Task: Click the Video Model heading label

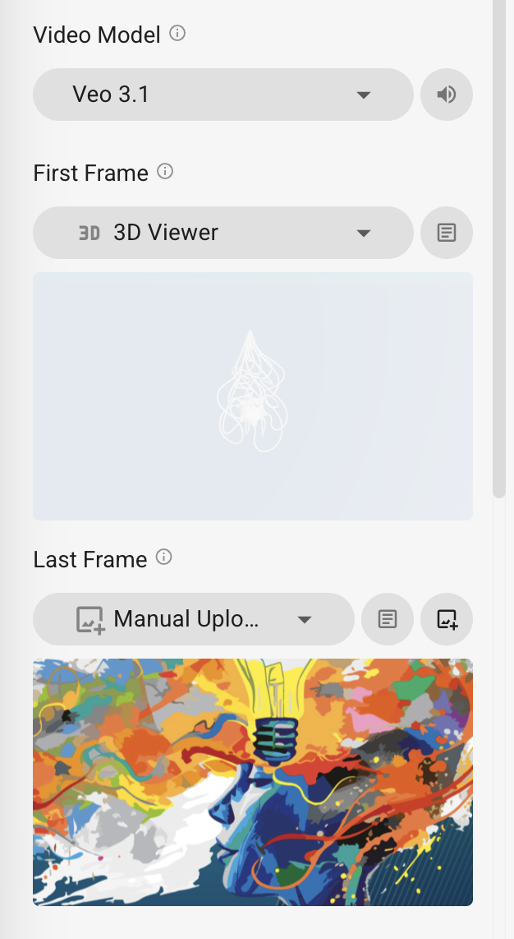Action: 97,35
